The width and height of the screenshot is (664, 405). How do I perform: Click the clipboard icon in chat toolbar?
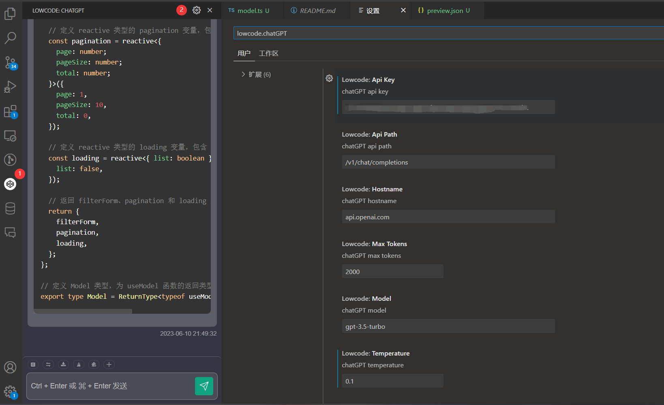pos(33,364)
